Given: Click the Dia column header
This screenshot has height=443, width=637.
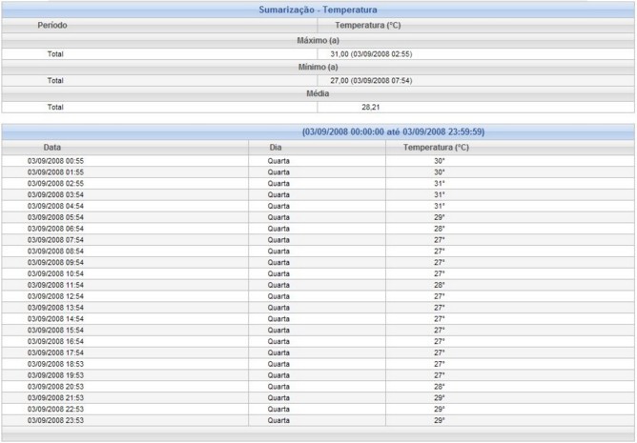Looking at the screenshot, I should pos(276,148).
